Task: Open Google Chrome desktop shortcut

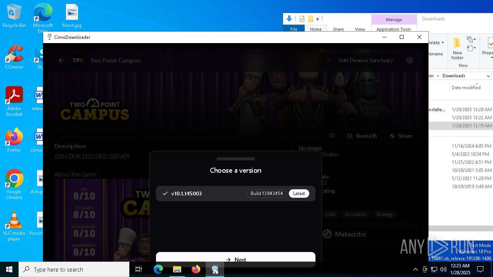Action: pyautogui.click(x=14, y=185)
